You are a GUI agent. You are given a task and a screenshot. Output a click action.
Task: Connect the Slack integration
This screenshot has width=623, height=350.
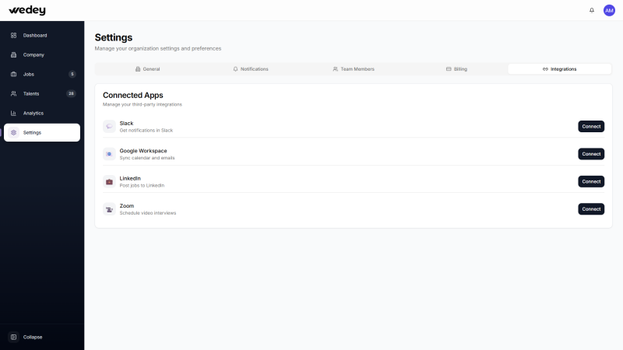591,126
